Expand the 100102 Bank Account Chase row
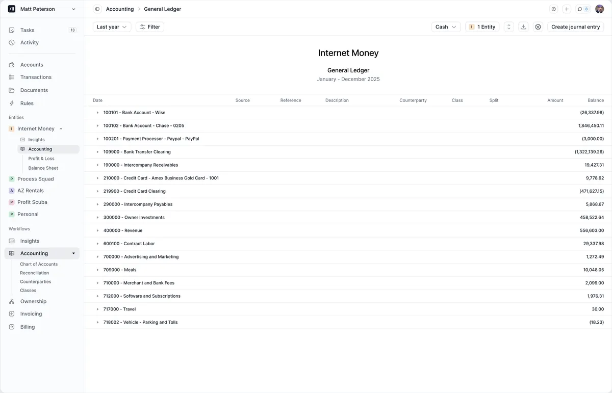The image size is (612, 393). click(97, 126)
